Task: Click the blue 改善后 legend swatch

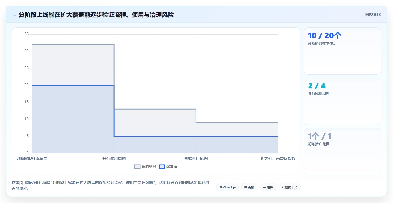Action: point(162,167)
